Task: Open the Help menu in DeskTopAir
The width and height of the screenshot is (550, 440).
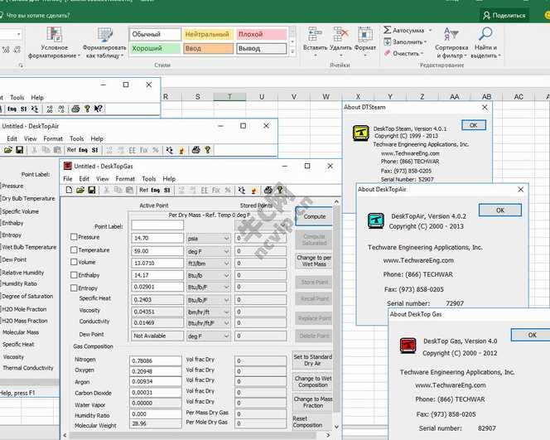Action: [97, 138]
